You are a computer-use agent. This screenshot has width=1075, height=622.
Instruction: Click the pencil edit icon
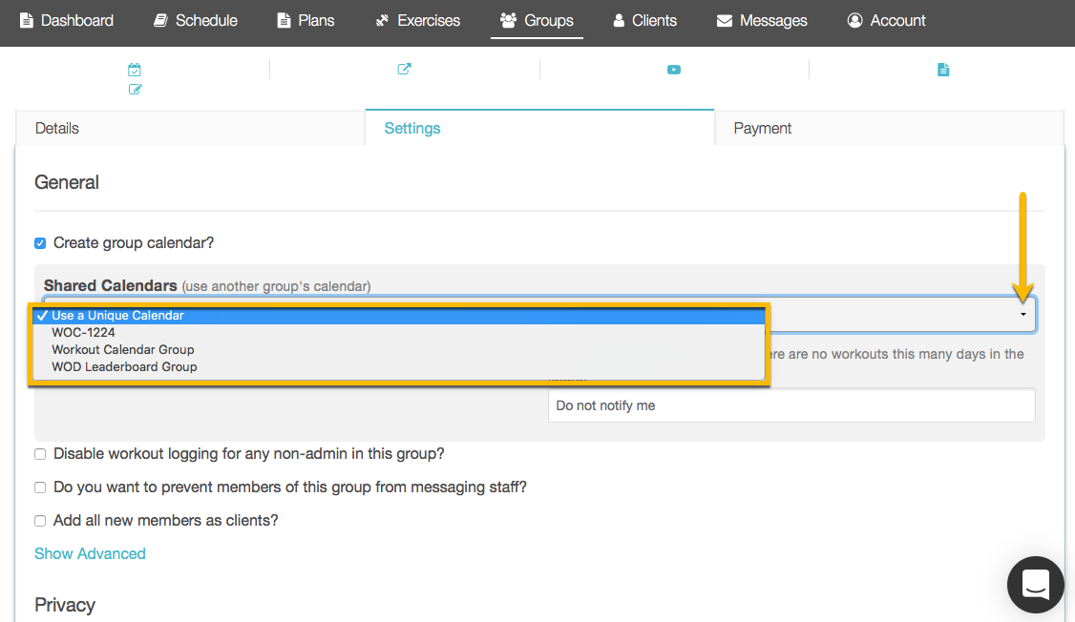(135, 89)
